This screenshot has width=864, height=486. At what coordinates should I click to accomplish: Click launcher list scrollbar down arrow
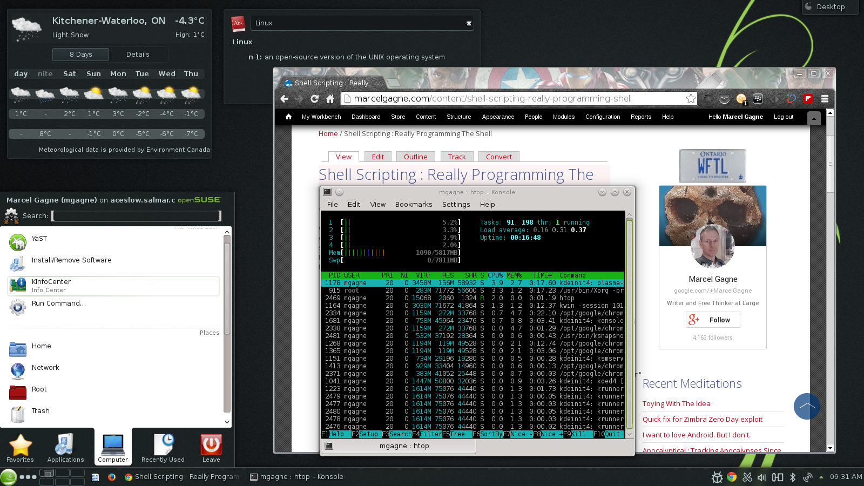pos(227,422)
